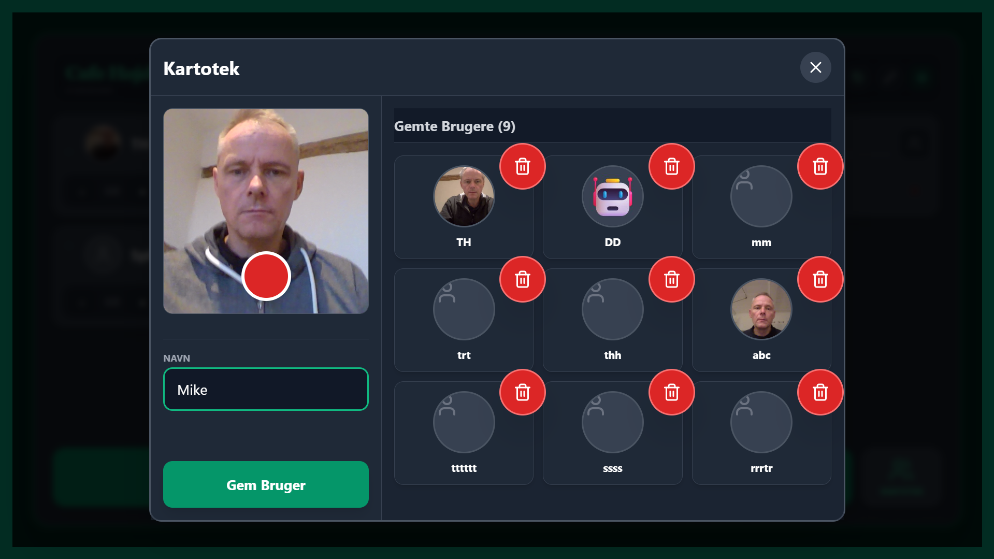Screen dimensions: 994x559
Task: Delete the saved user abc
Action: (820, 279)
